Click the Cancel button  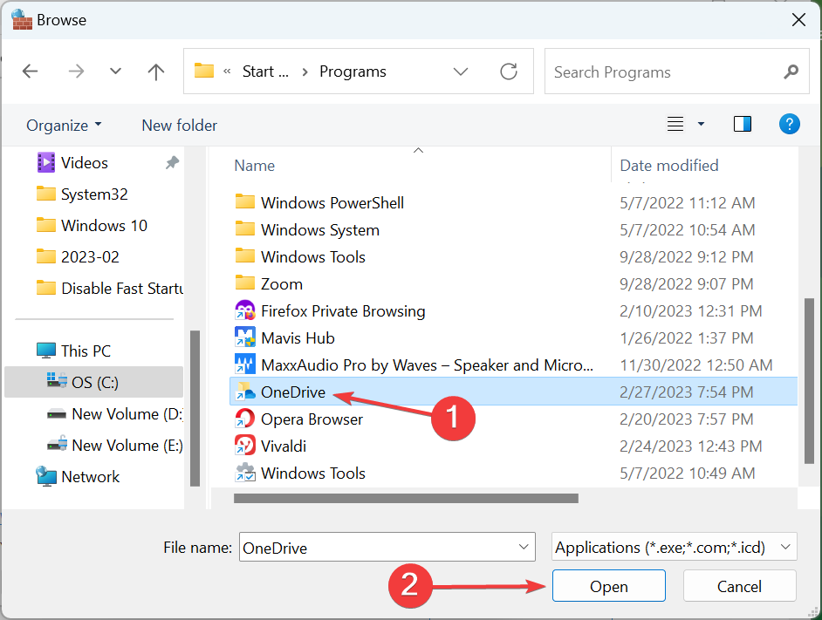pos(739,586)
